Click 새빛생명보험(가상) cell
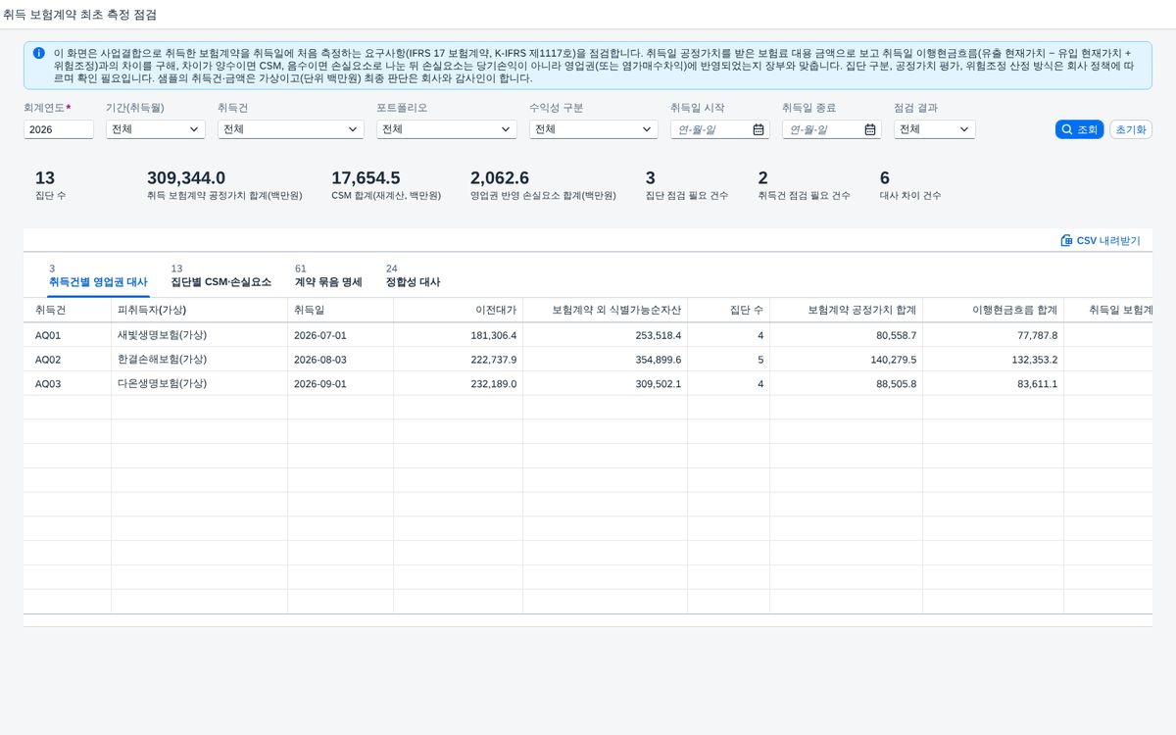This screenshot has width=1176, height=735. point(200,335)
